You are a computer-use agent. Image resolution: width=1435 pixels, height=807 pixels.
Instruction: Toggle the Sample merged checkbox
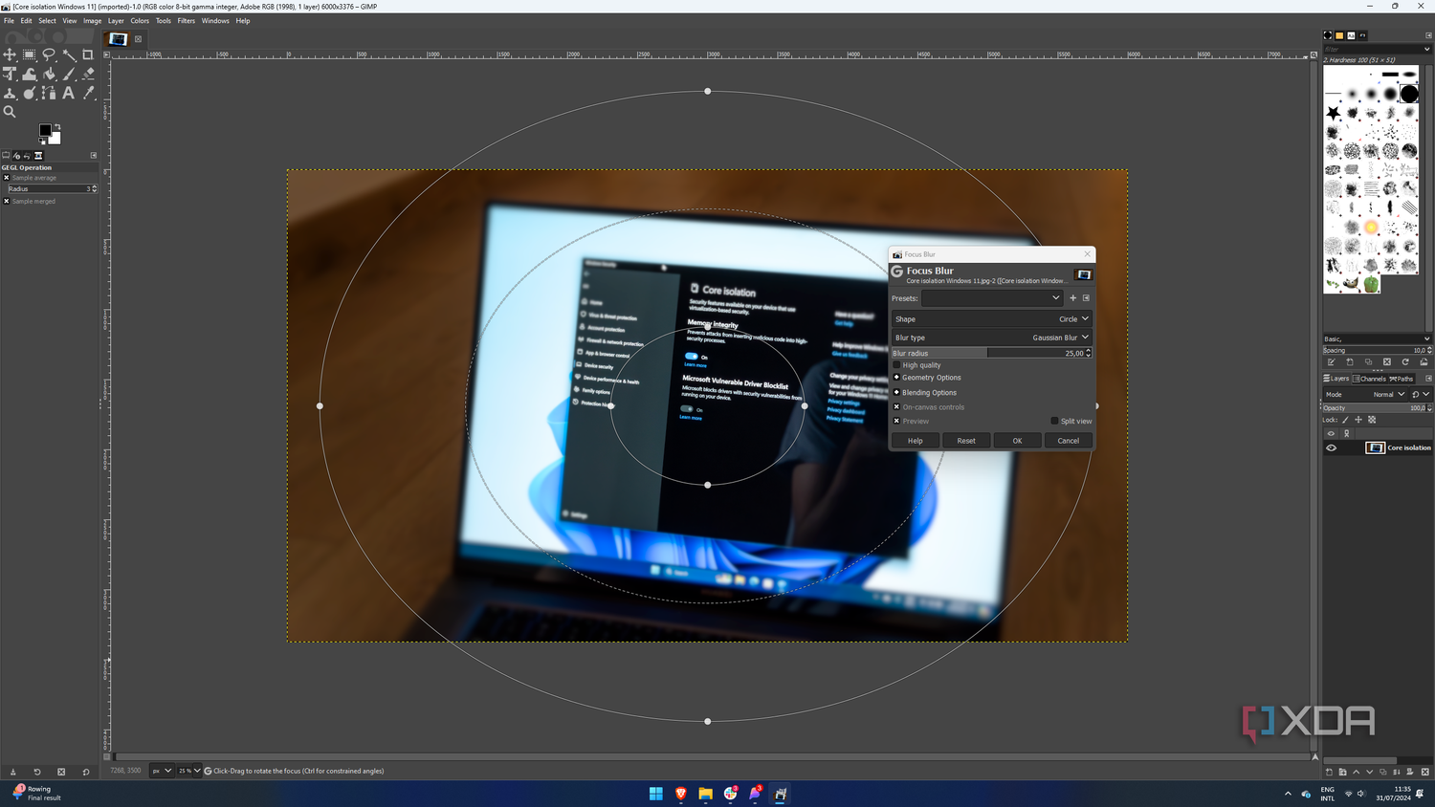[x=6, y=202]
